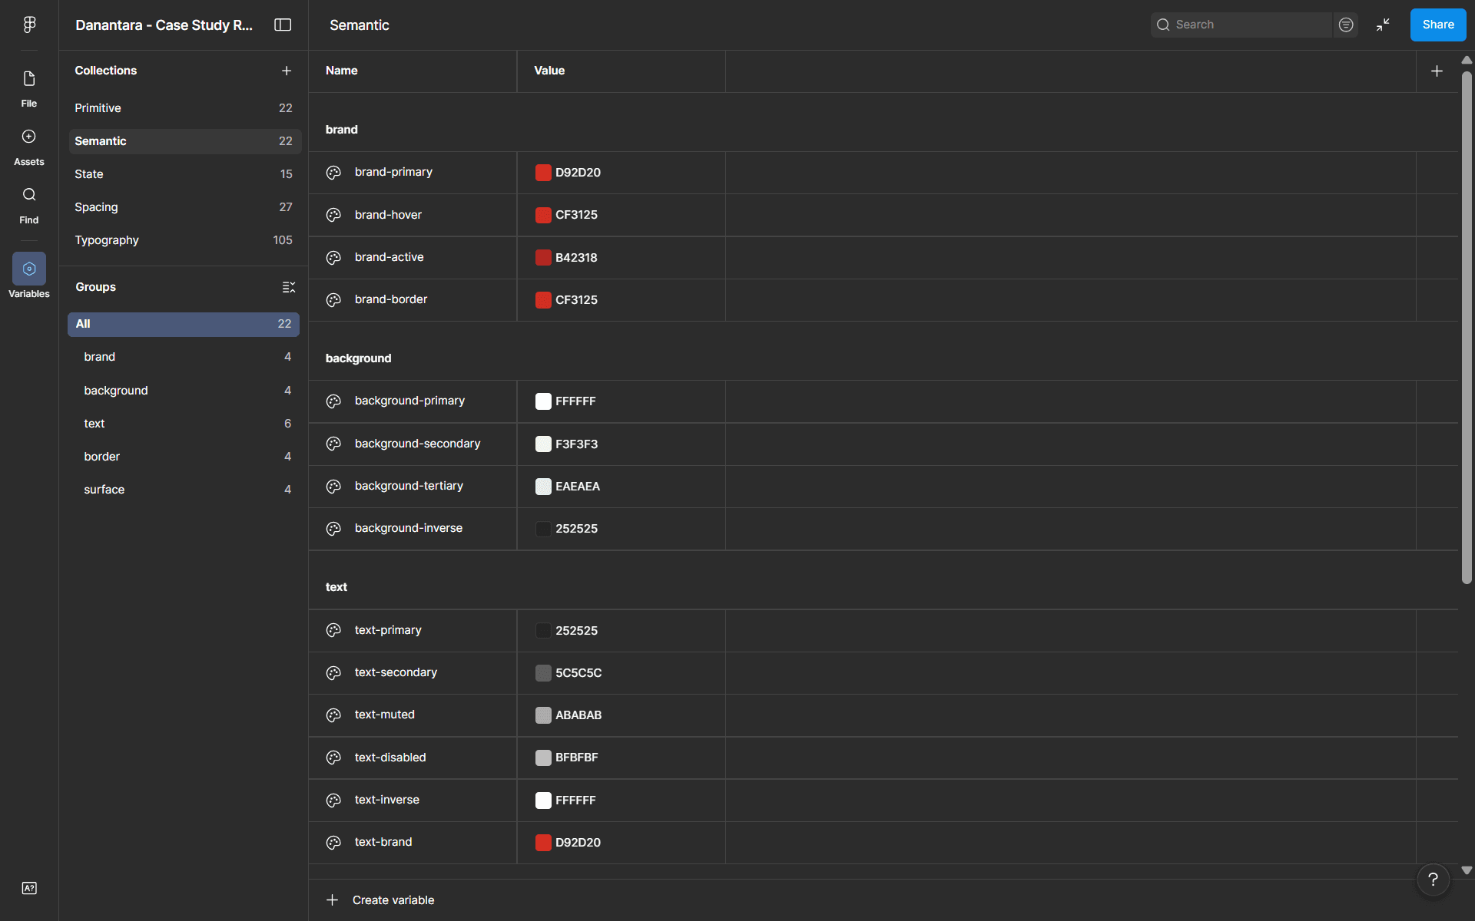Click the Search variables field
1475x921 pixels.
click(x=1241, y=25)
